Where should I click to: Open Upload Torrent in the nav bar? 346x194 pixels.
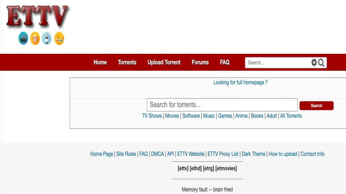(164, 62)
